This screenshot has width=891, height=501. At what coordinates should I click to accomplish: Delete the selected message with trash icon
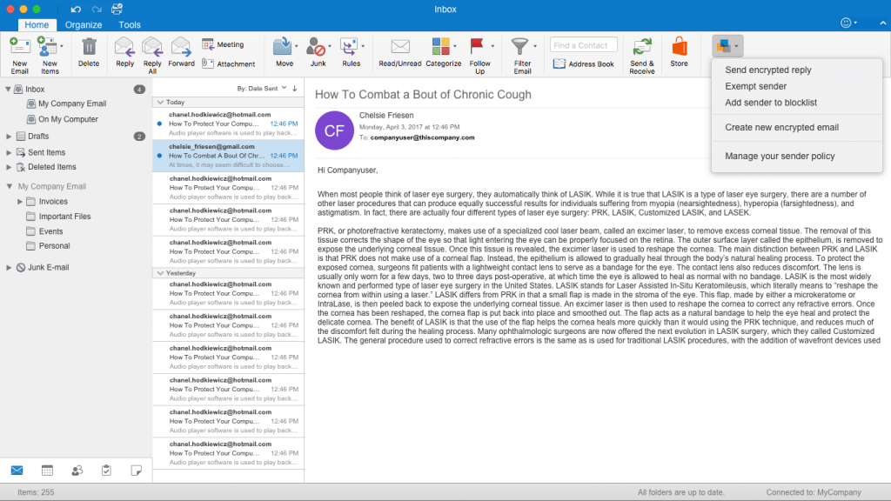pos(89,47)
